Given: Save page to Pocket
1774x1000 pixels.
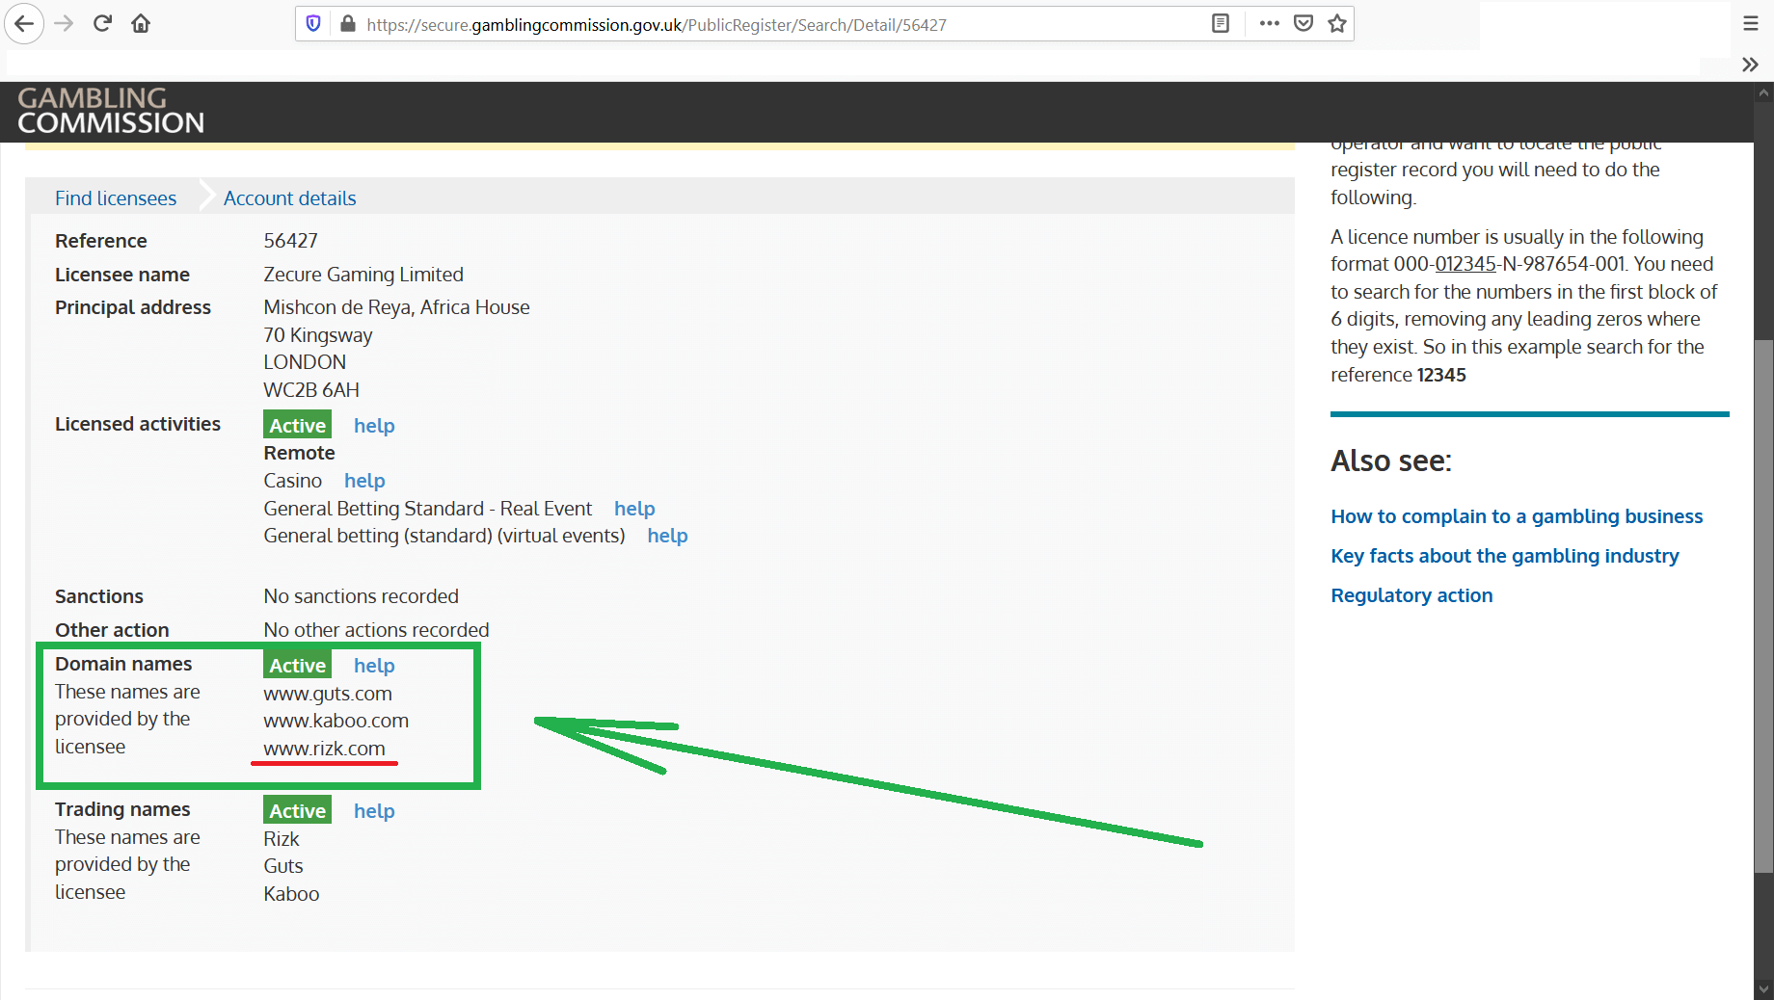Looking at the screenshot, I should point(1304,24).
